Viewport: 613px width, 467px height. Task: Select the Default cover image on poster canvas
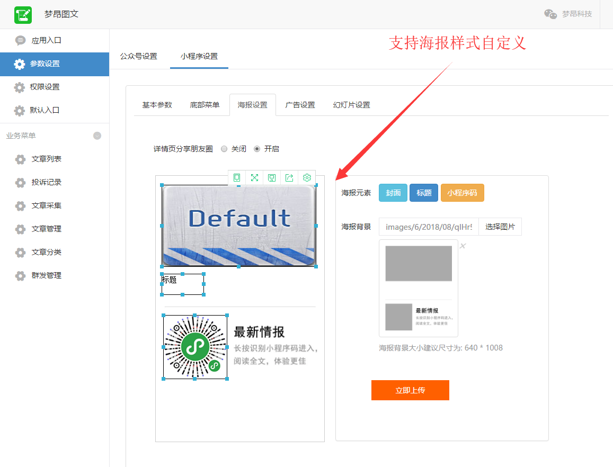coord(239,226)
